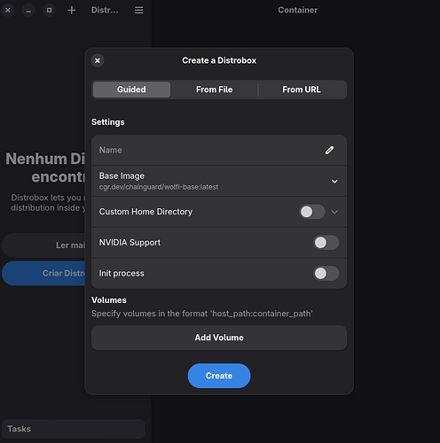Turn on Init process switch
This screenshot has width=440, height=443.
(x=326, y=274)
